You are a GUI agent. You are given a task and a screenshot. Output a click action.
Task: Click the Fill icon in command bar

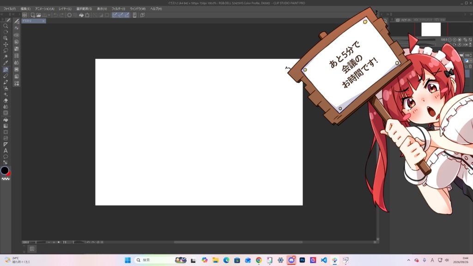click(x=81, y=15)
